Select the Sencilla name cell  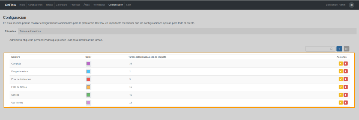[x=15, y=95]
